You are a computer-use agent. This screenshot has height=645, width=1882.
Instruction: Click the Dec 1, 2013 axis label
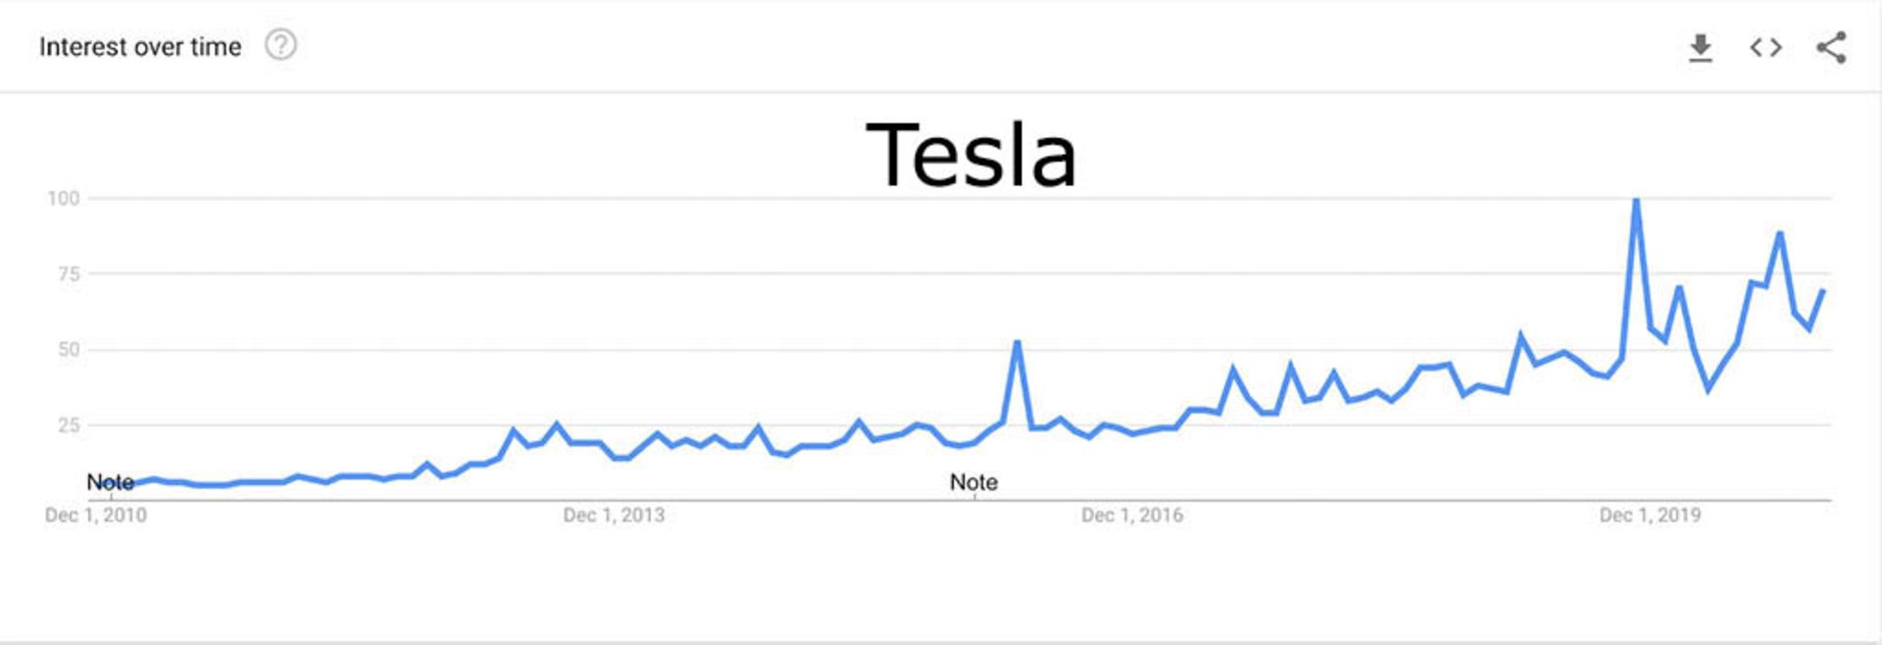614,516
